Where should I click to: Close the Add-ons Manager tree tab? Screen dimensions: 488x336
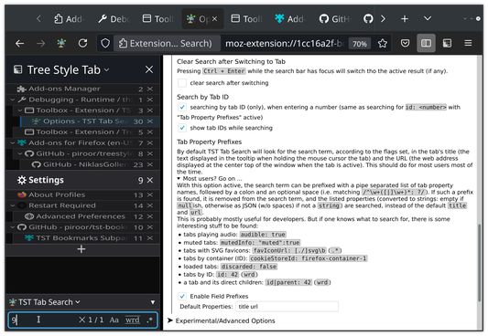pyautogui.click(x=150, y=89)
